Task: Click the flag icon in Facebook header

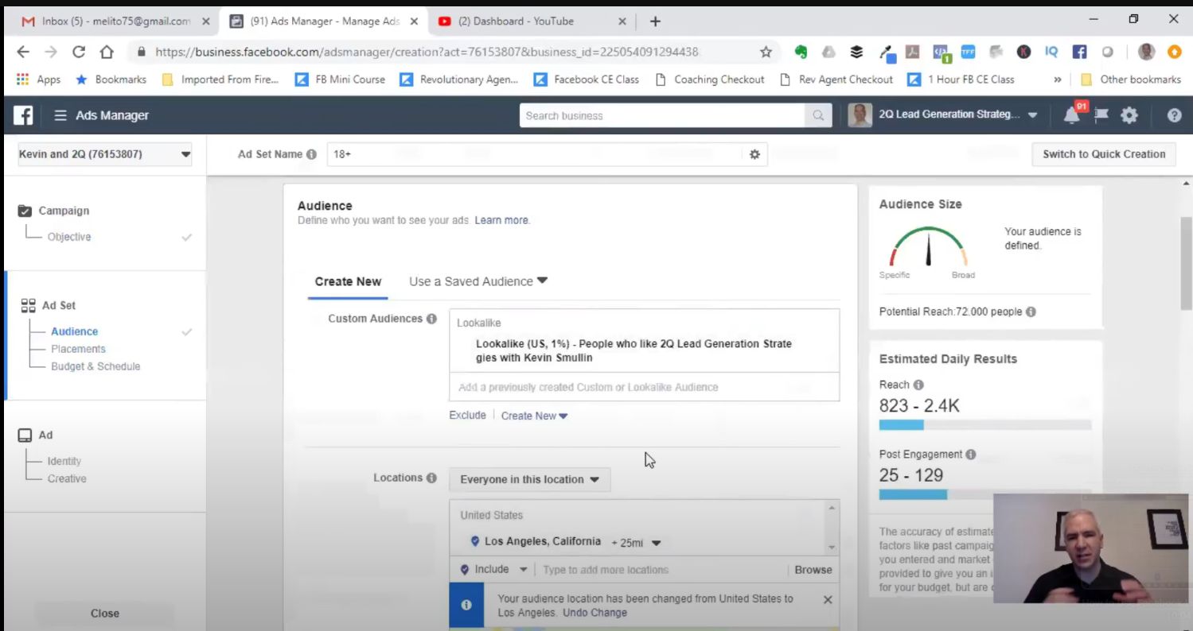Action: point(1101,115)
